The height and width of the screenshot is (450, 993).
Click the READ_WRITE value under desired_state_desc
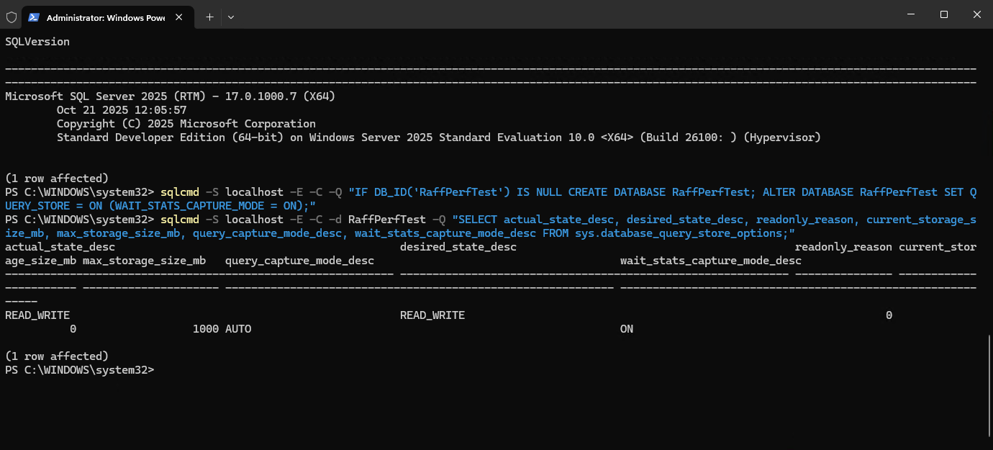pyautogui.click(x=432, y=315)
